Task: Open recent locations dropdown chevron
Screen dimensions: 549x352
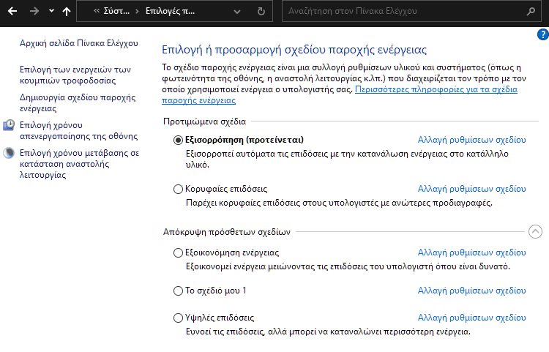Action: click(51, 11)
